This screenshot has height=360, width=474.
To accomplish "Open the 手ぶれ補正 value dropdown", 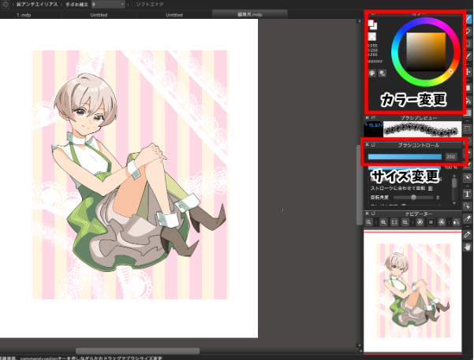I will coord(108,4).
